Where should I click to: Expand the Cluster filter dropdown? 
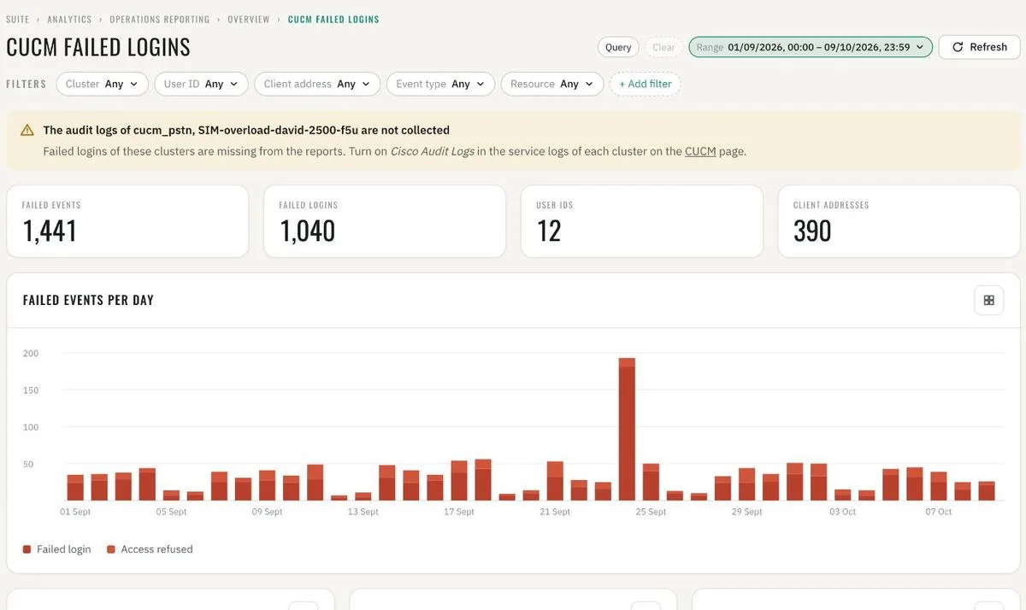click(x=102, y=84)
